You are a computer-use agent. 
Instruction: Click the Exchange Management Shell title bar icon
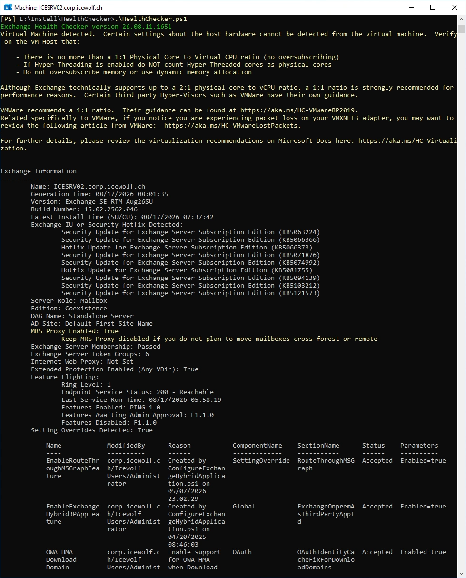pyautogui.click(x=7, y=7)
